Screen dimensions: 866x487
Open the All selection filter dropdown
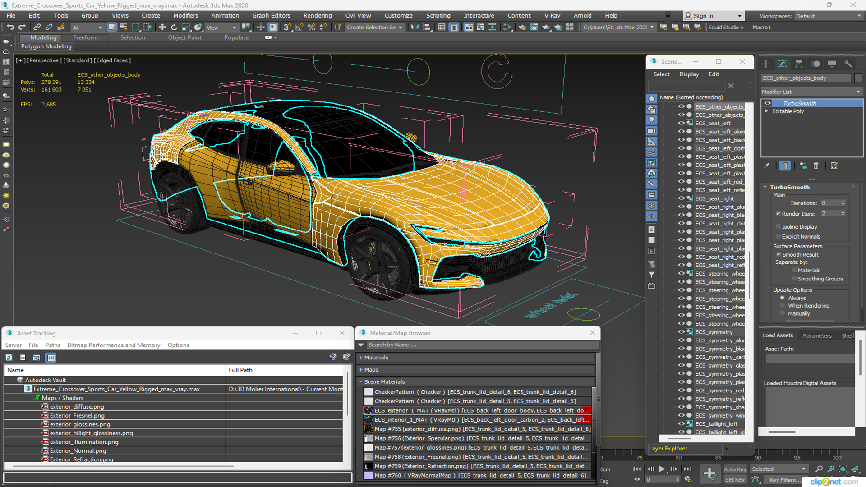[x=88, y=28]
